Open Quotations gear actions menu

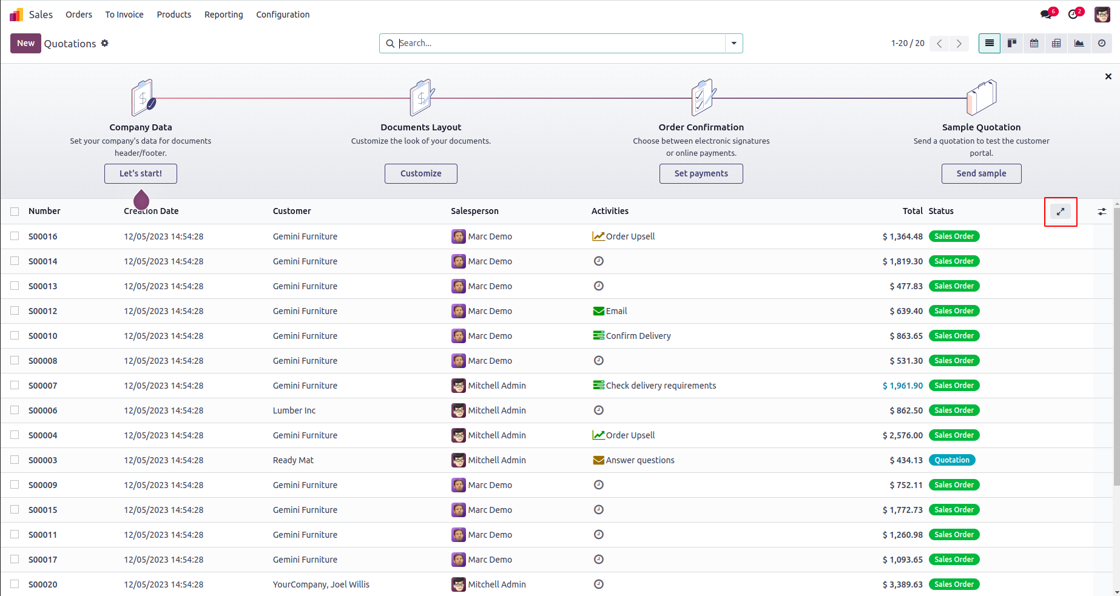point(105,43)
